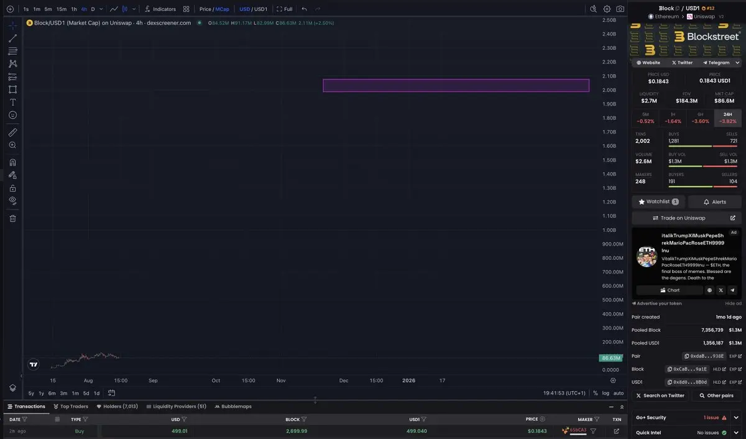
Task: Switch chart to 15m timeframe
Action: pos(61,9)
